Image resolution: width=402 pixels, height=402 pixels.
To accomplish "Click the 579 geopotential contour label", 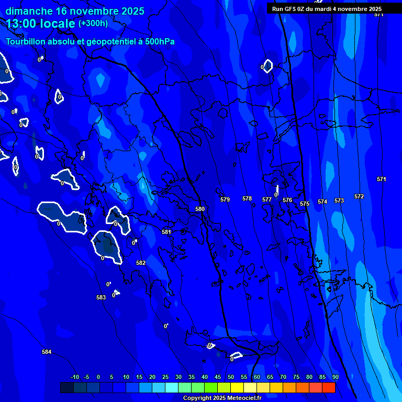I will pyautogui.click(x=225, y=199).
